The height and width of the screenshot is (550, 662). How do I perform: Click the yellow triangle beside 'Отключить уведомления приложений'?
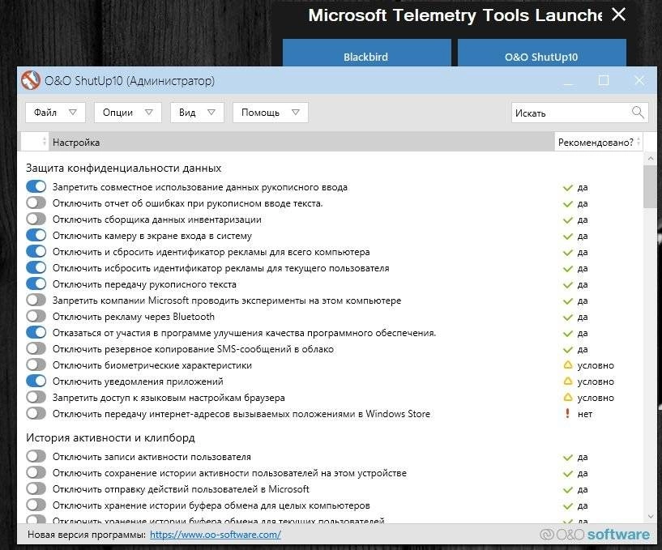[x=568, y=382]
